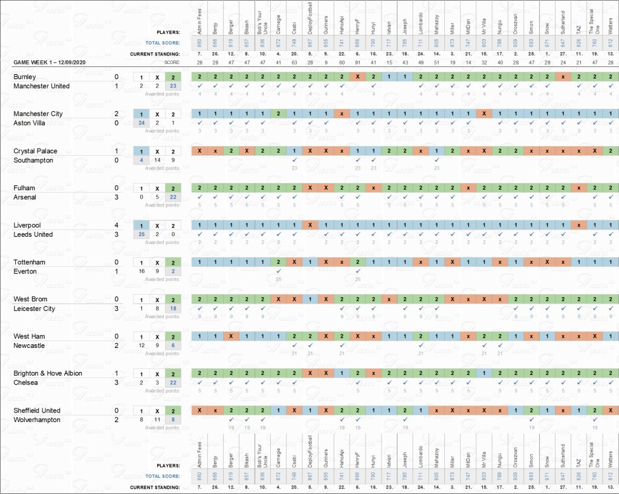Select Waters' checkmark in the Liverpool row
Viewport: 619px width, 494px height.
[x=611, y=234]
